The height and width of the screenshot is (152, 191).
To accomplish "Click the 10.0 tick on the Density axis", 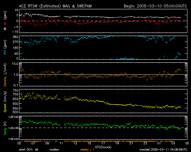I will pos(15,64).
